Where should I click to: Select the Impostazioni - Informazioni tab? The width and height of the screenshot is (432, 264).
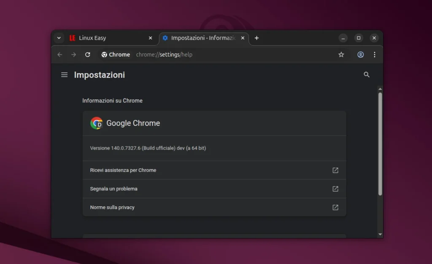(x=200, y=38)
